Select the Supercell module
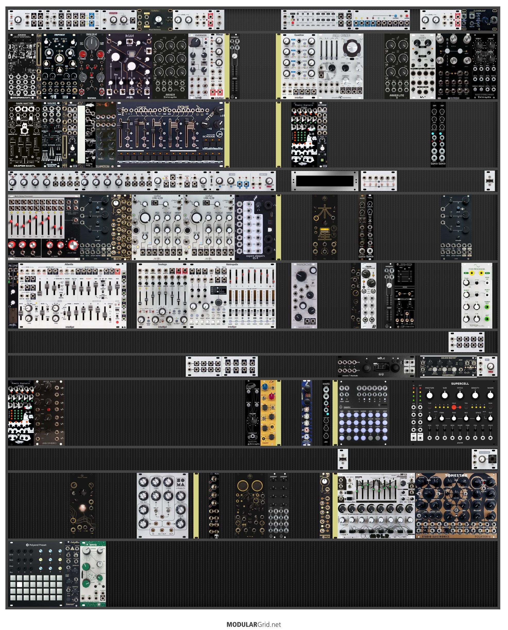Image resolution: width=508 pixels, height=630 pixels. point(454,413)
